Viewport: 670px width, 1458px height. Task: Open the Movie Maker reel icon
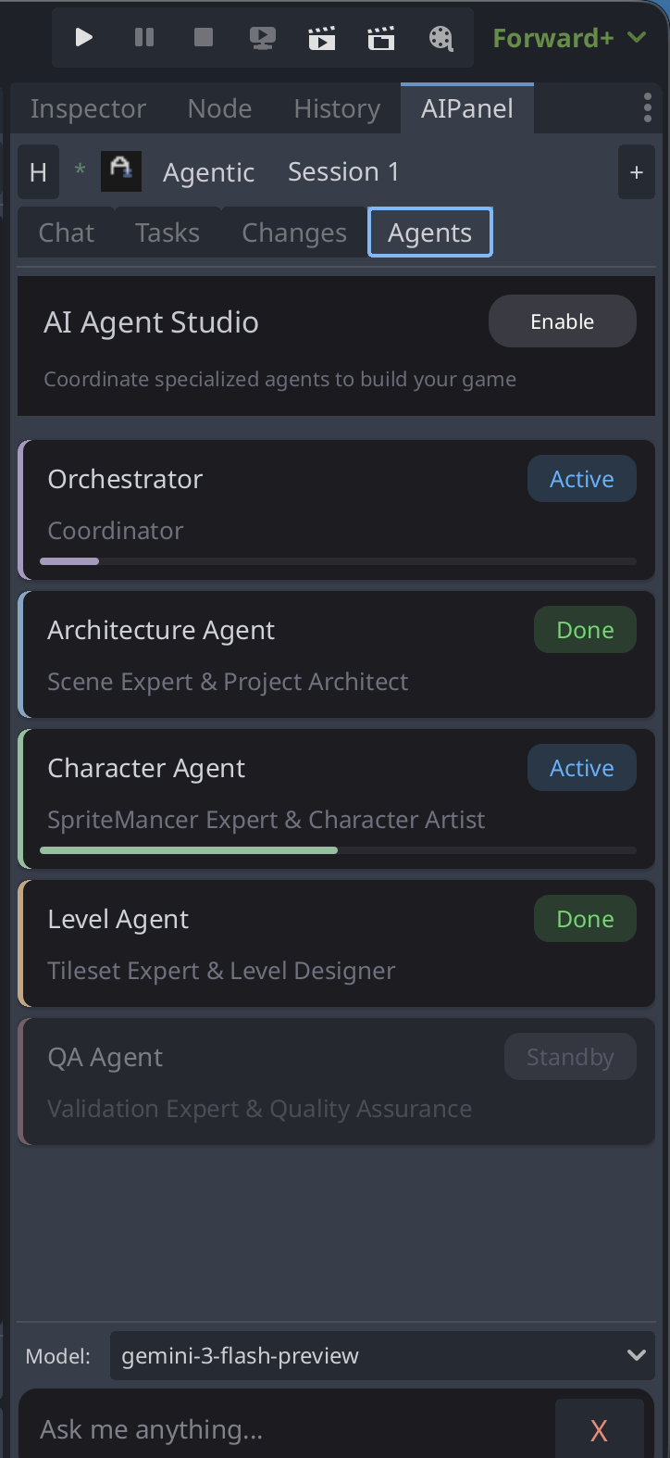[x=441, y=38]
